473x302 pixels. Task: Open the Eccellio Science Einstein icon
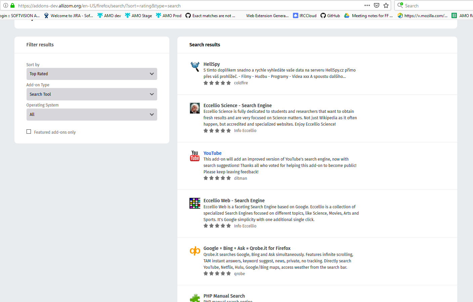(x=195, y=108)
